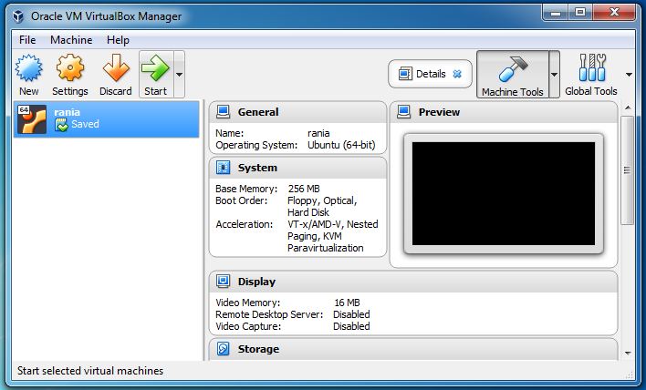Click the '16 MB' video memory value
Screen dimensions: 646x390
pos(347,303)
